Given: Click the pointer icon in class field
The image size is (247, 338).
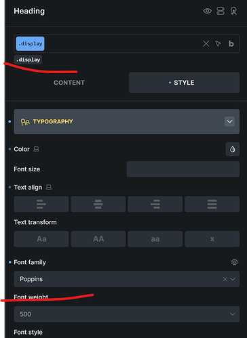Looking at the screenshot, I should [x=218, y=43].
